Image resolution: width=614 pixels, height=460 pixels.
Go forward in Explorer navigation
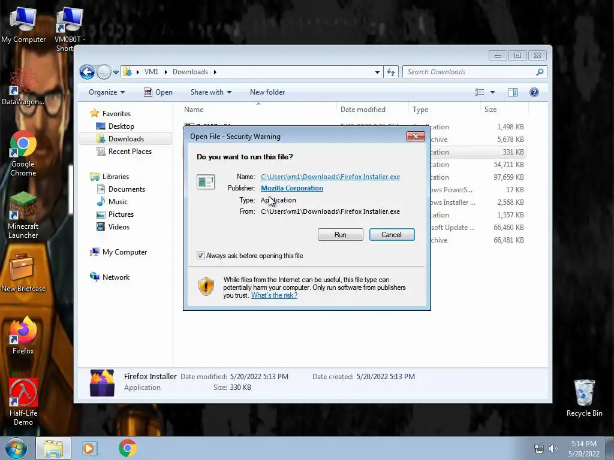pyautogui.click(x=104, y=72)
